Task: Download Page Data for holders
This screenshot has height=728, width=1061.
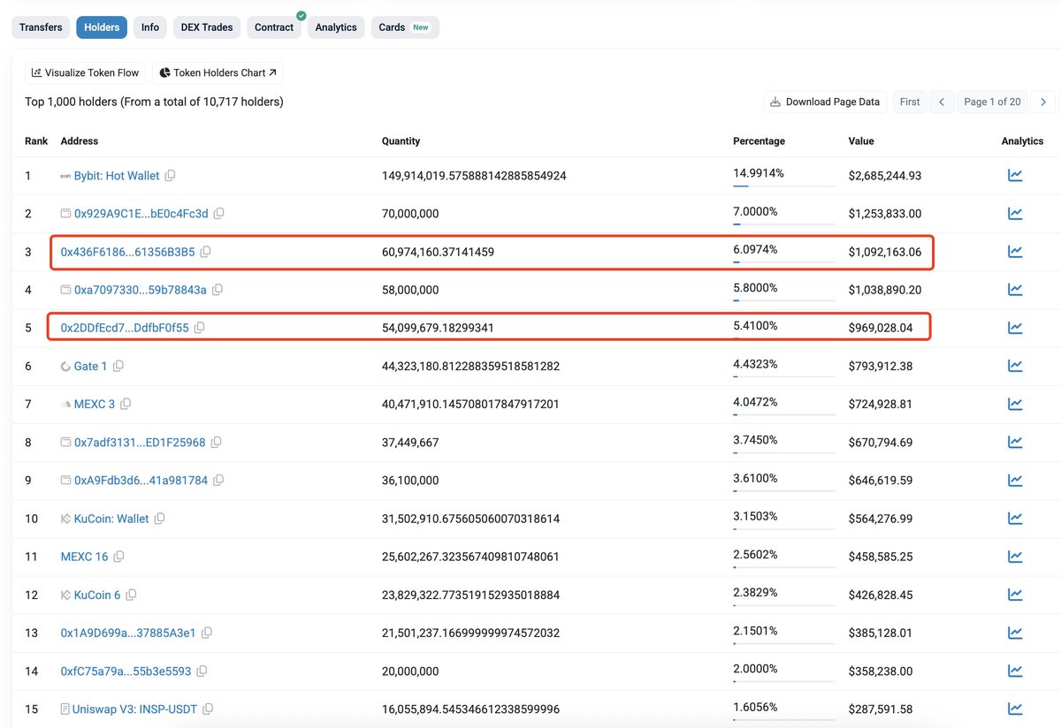Action: pyautogui.click(x=825, y=102)
